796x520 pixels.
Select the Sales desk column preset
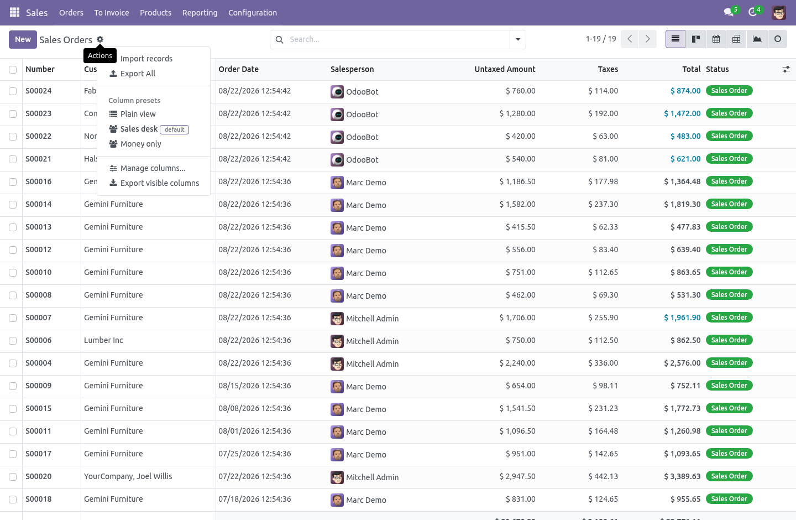pyautogui.click(x=154, y=129)
